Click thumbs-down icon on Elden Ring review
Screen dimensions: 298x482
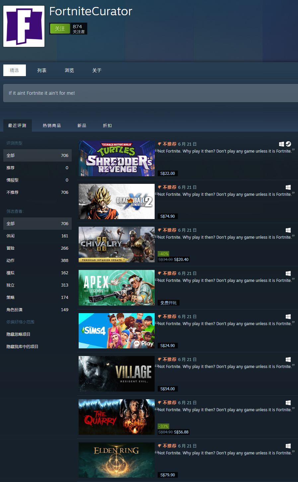pyautogui.click(x=160, y=446)
